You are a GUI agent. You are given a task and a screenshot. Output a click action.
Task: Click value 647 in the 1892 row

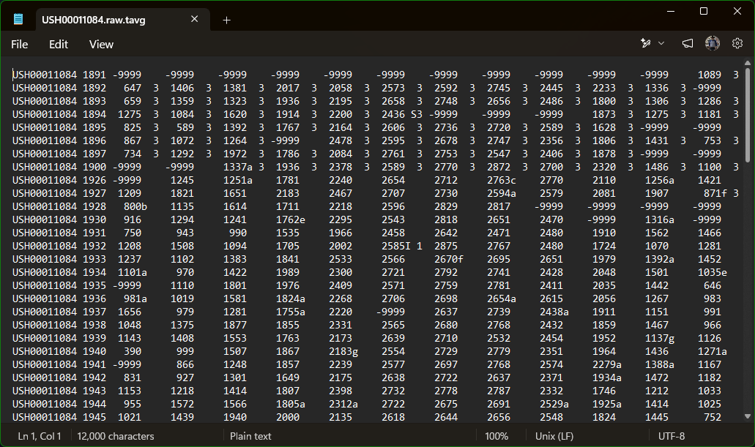[133, 88]
